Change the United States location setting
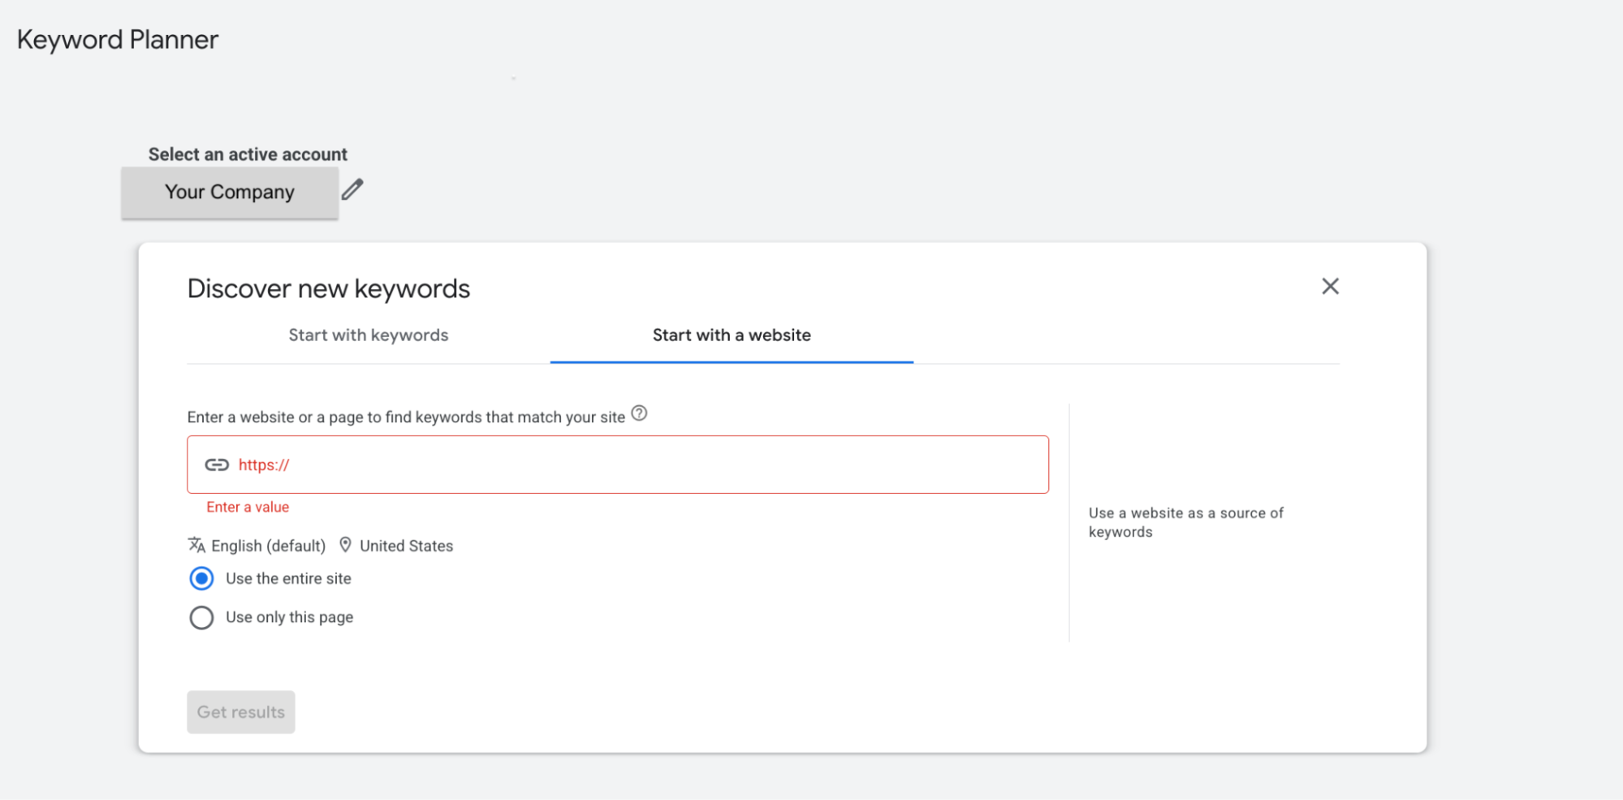This screenshot has height=800, width=1623. tap(406, 546)
